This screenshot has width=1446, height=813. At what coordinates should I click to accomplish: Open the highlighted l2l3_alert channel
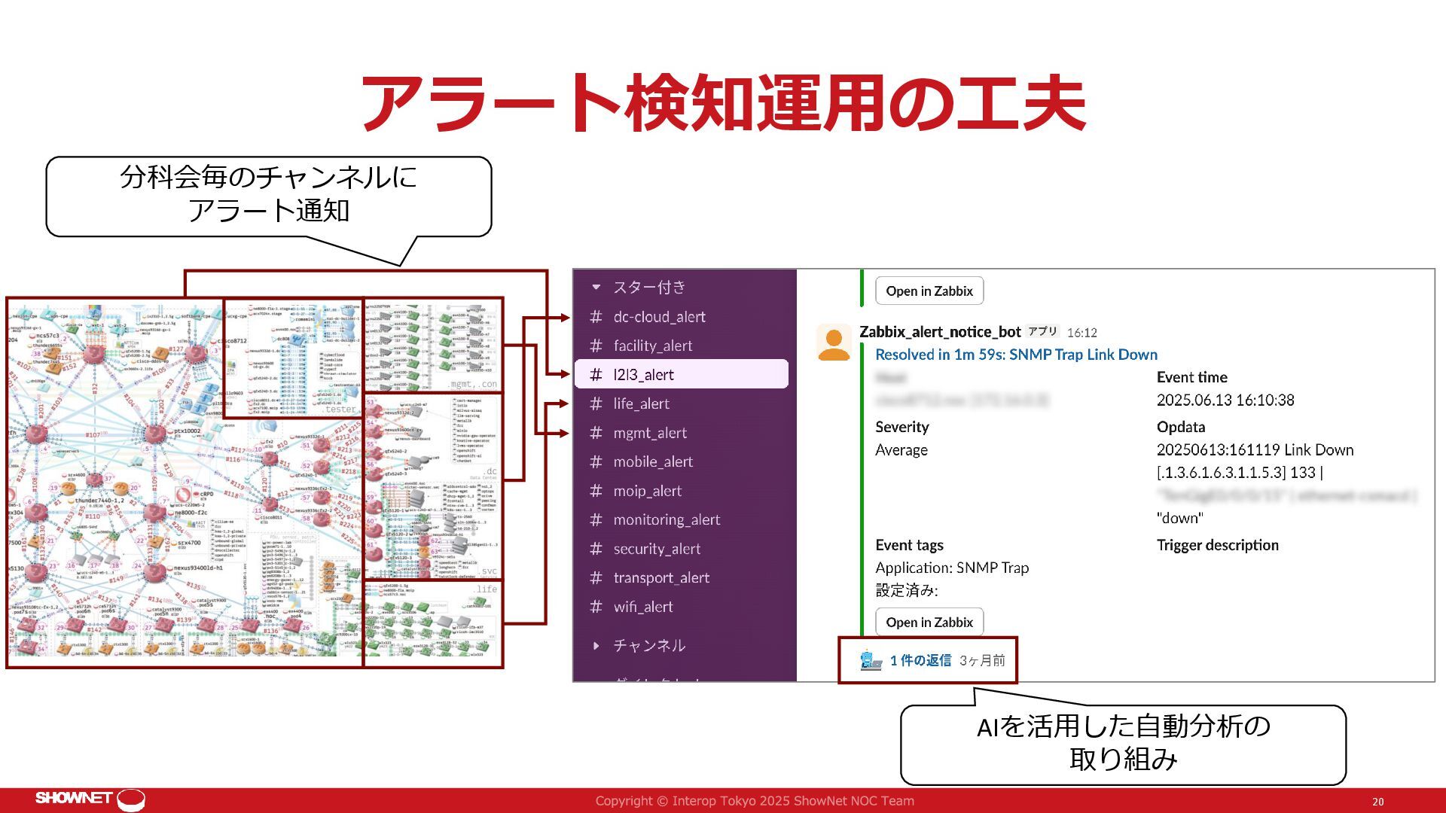coord(643,375)
